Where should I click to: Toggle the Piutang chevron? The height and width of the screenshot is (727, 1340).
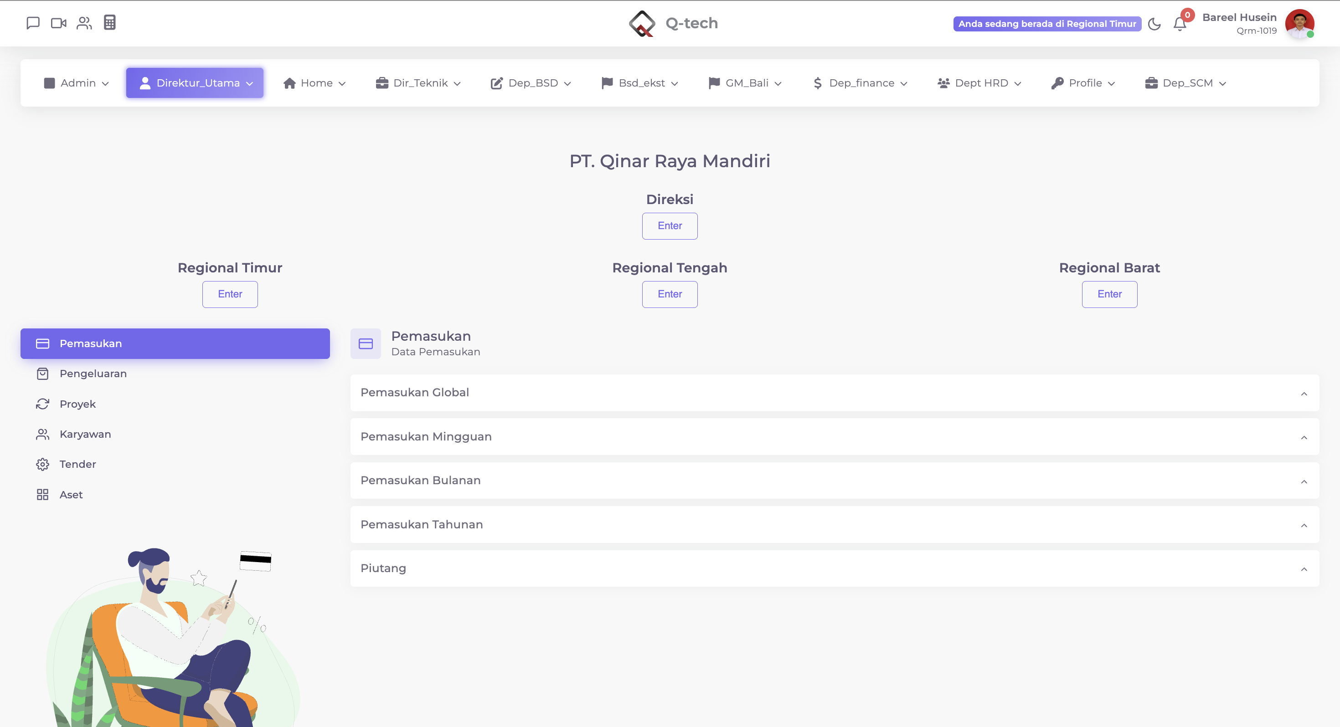pyautogui.click(x=1304, y=569)
